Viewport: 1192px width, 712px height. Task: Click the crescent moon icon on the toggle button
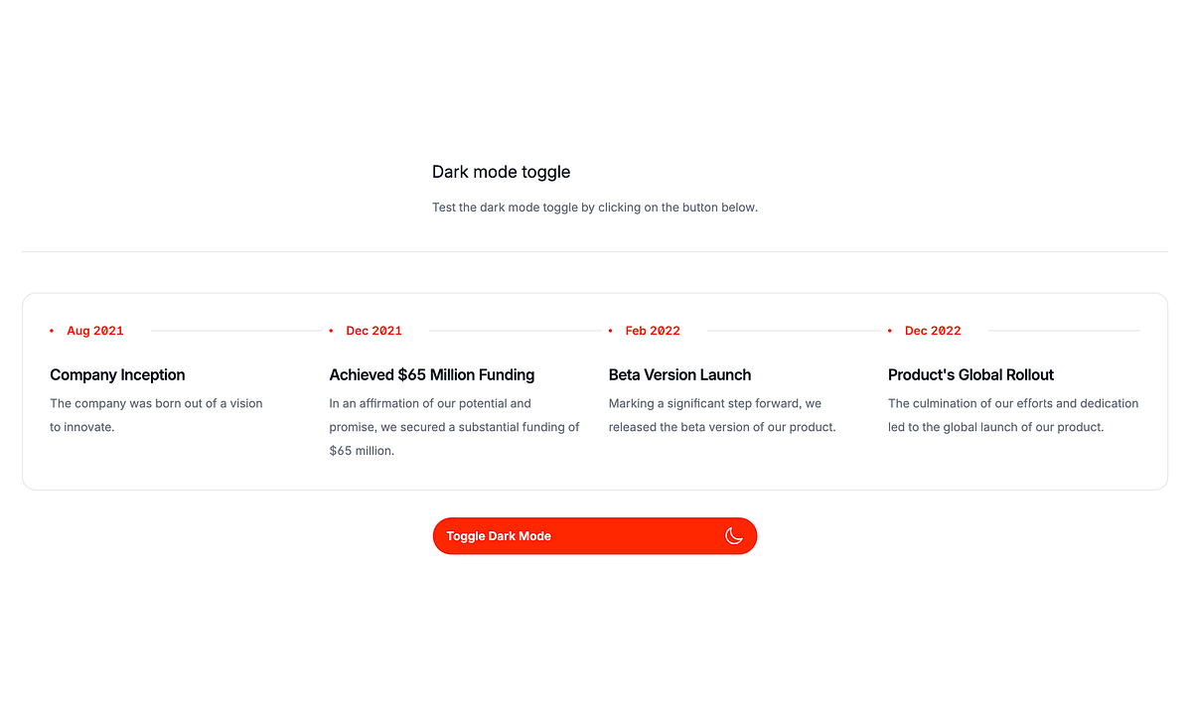coord(734,535)
